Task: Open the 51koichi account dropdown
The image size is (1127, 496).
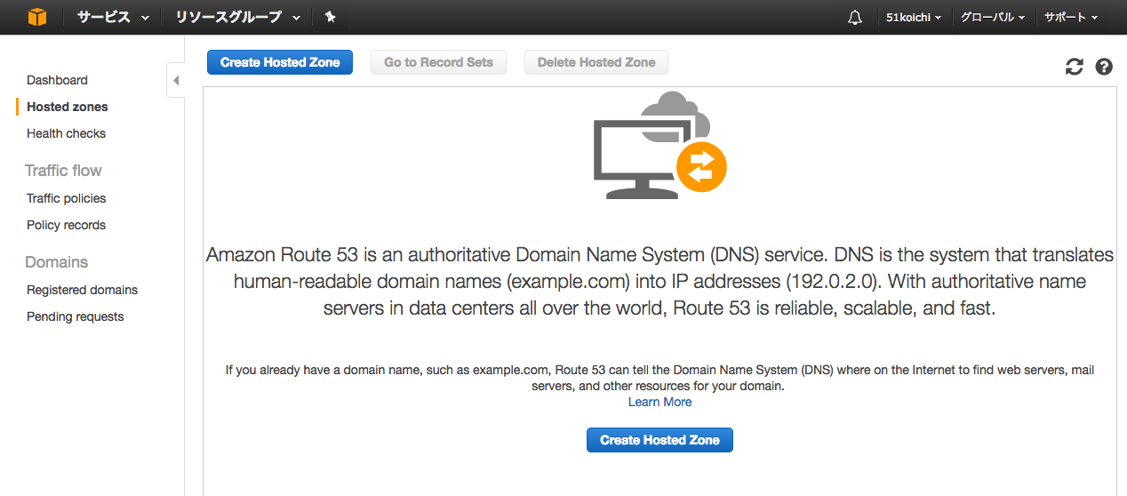Action: [914, 17]
